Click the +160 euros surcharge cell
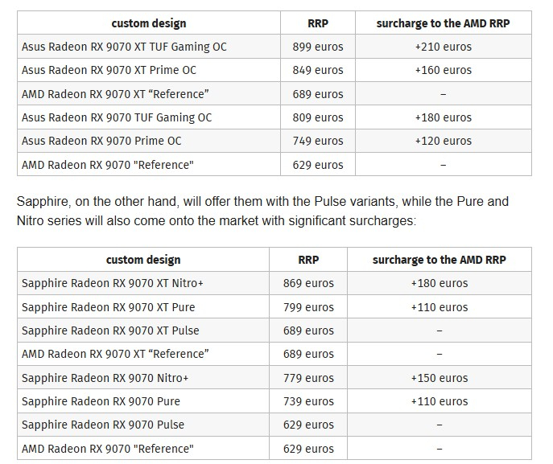The height and width of the screenshot is (464, 553). (443, 70)
